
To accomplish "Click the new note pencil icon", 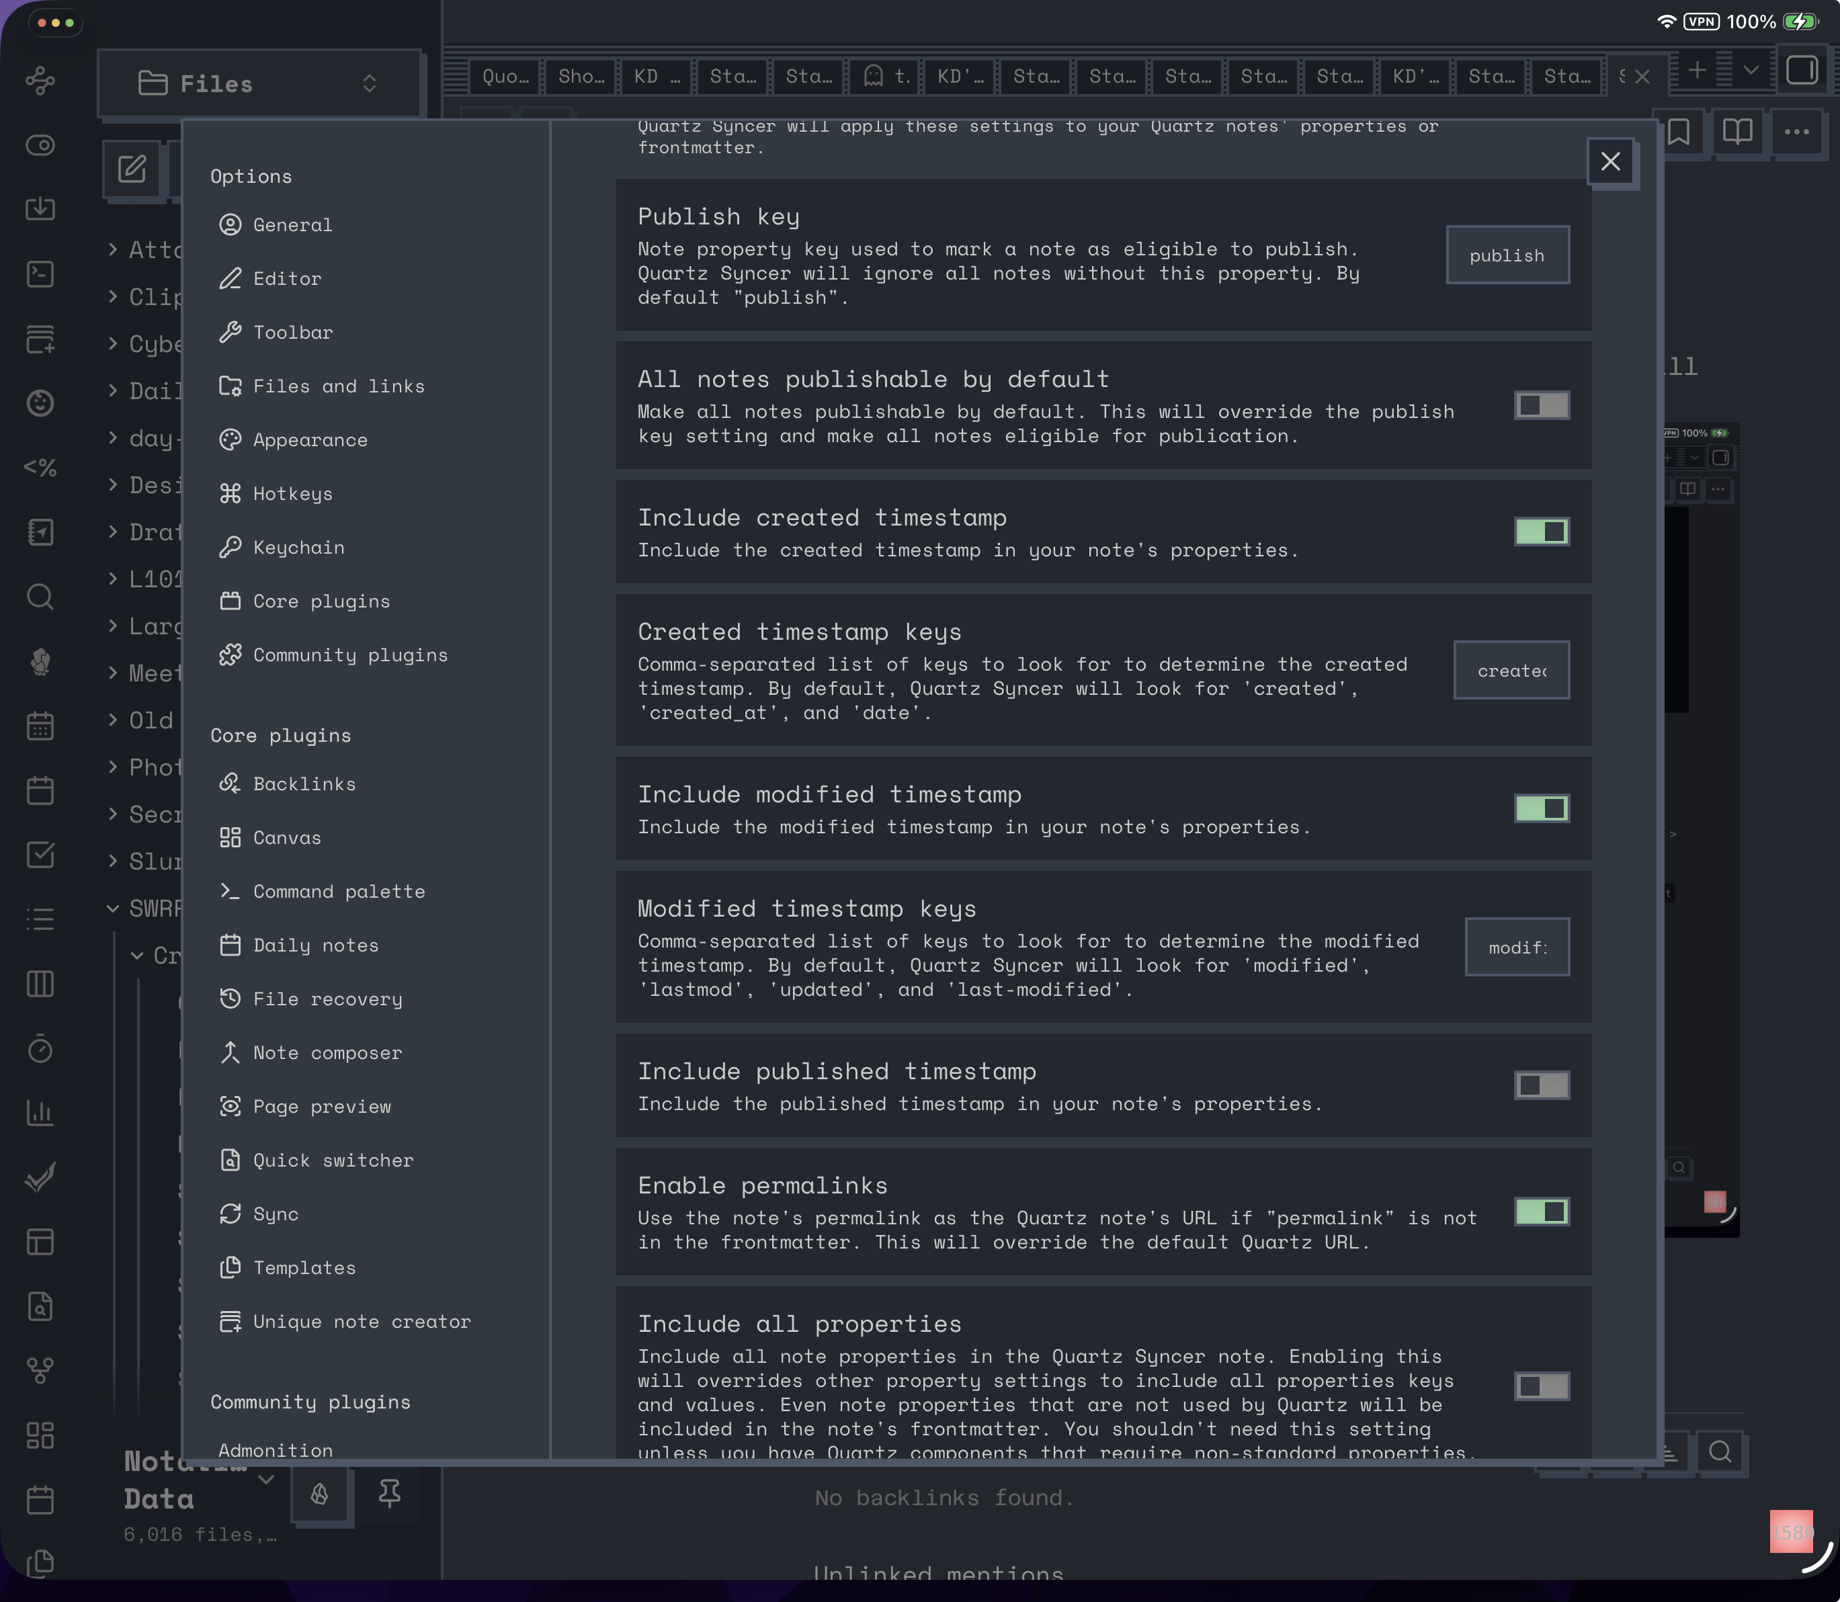I will (132, 169).
